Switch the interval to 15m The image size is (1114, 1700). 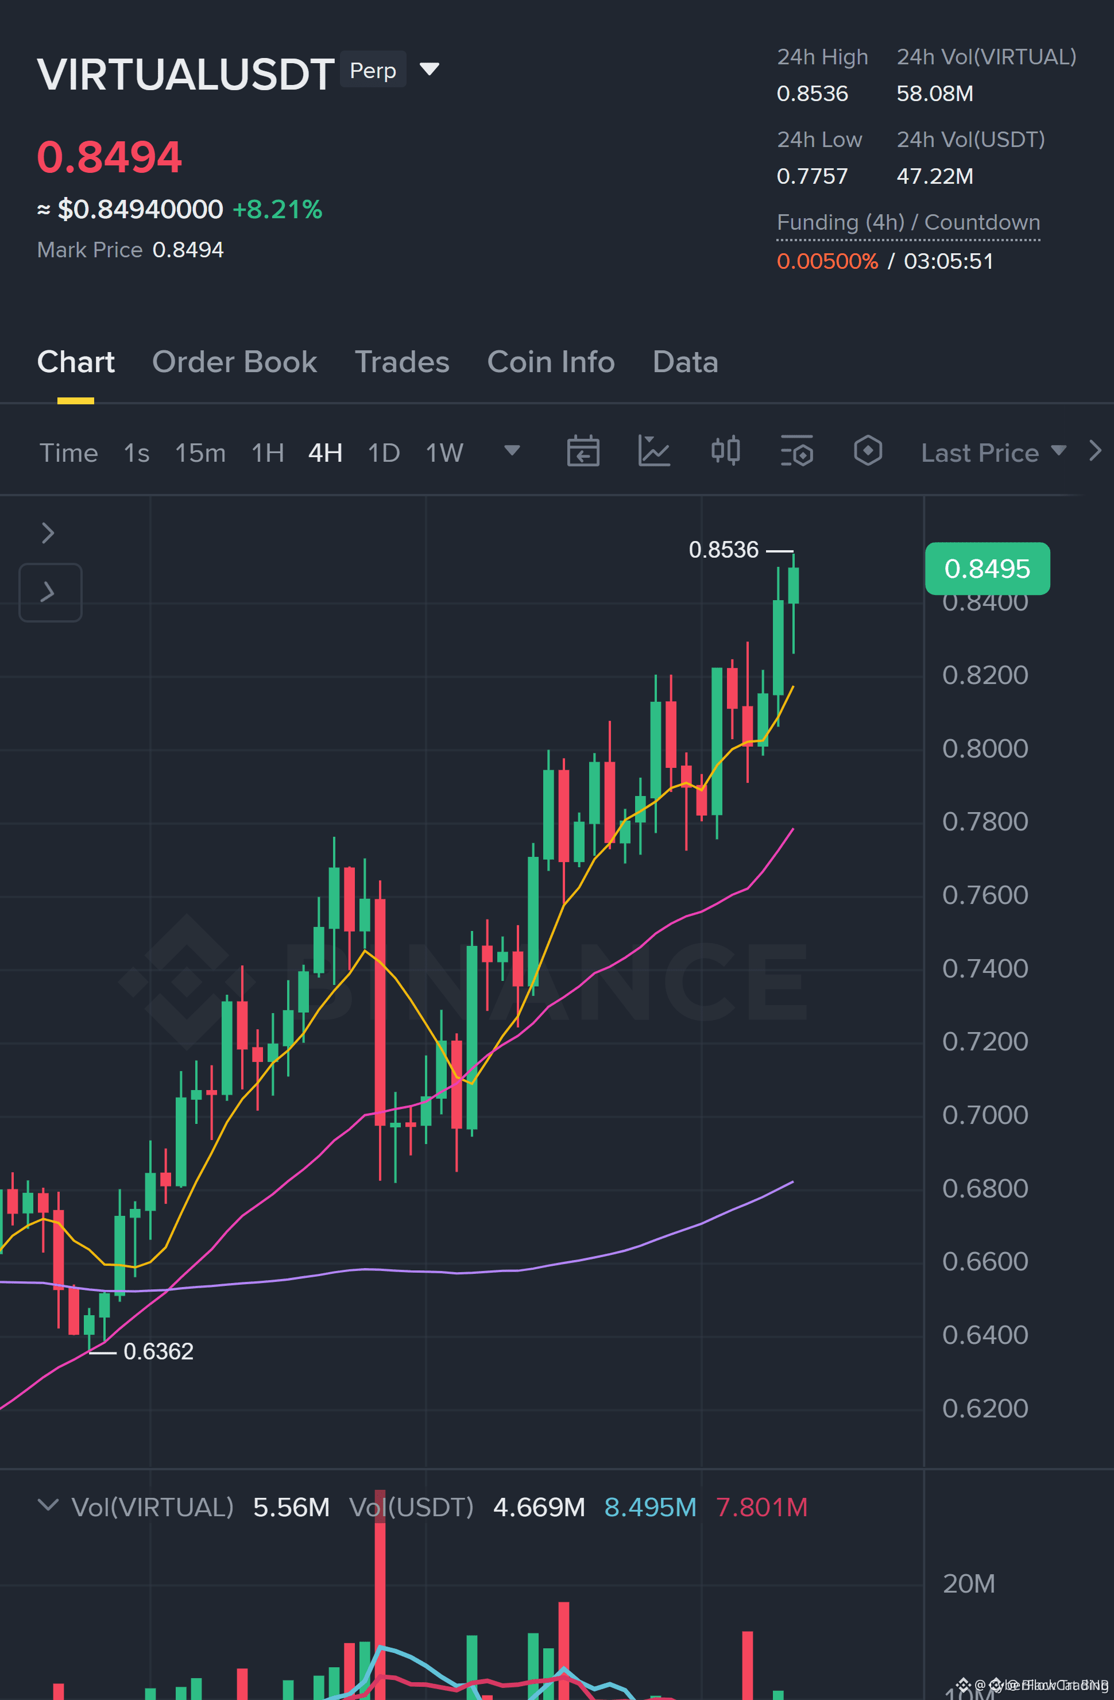coord(200,453)
